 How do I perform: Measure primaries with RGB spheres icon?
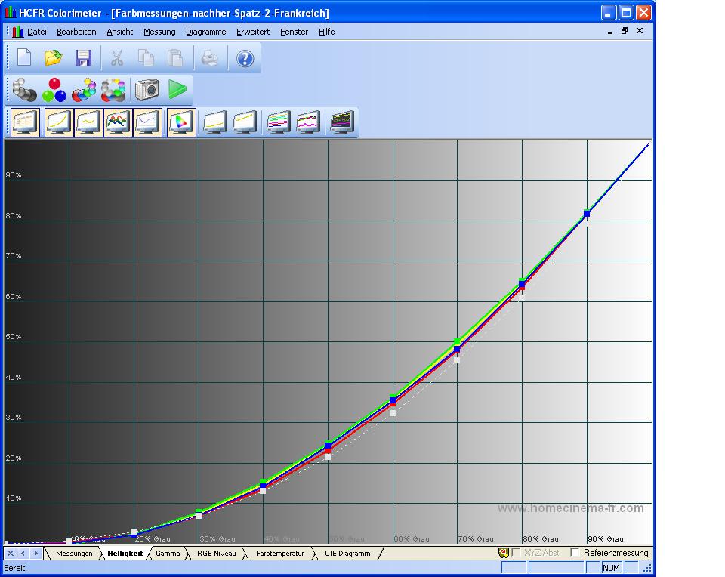[x=54, y=90]
